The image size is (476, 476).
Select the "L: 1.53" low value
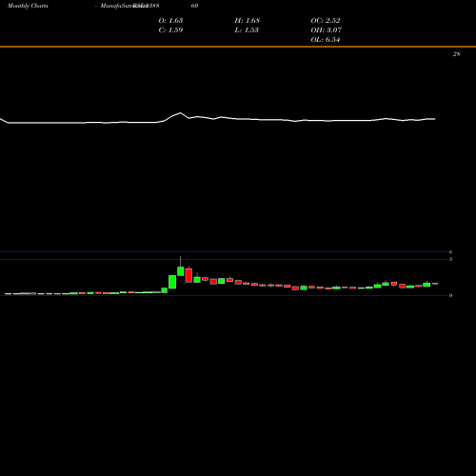tap(247, 30)
